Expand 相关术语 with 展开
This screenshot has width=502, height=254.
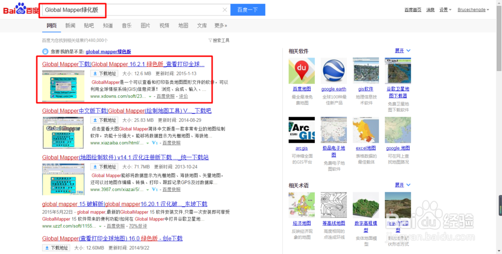point(403,185)
